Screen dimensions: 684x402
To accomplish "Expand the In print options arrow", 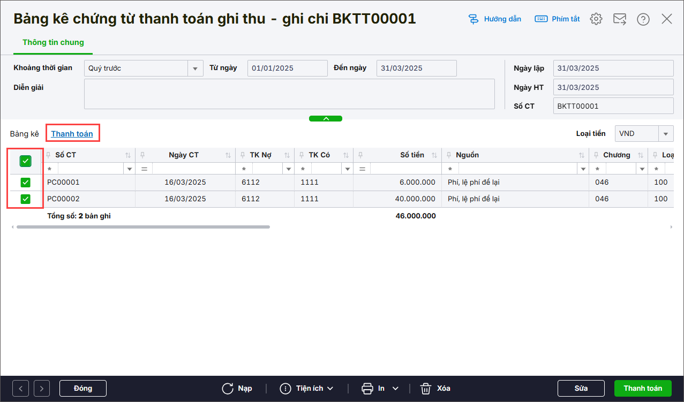I will pos(396,388).
